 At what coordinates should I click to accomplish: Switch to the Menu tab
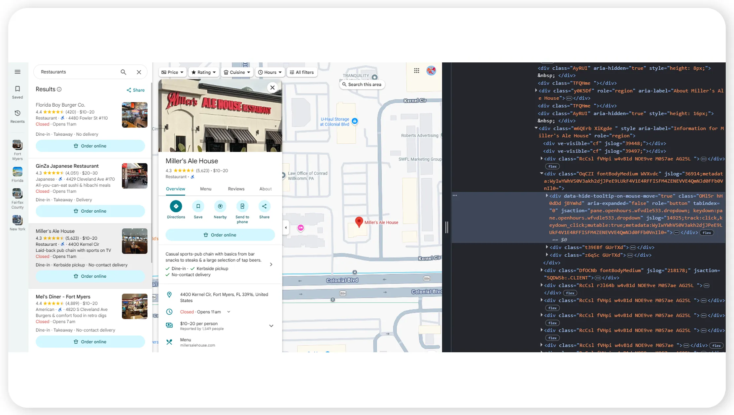coord(205,189)
